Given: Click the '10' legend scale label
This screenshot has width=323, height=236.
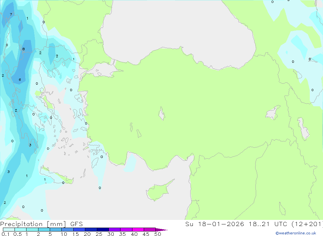Looking at the screenshot, I should pyautogui.click(x=64, y=234).
